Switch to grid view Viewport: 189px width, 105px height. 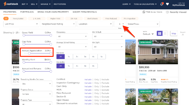pyautogui.click(x=160, y=33)
